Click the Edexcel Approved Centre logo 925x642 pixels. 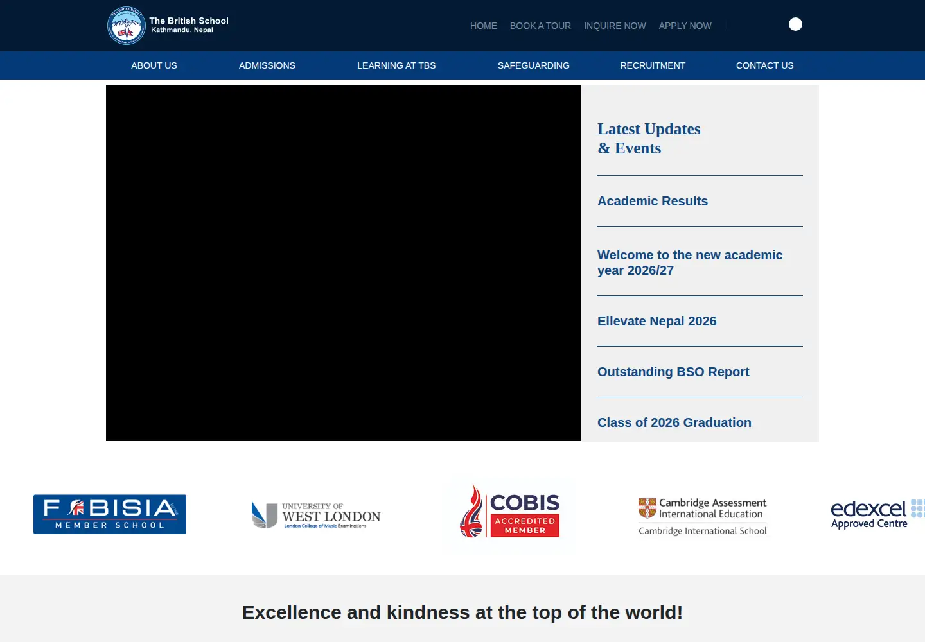click(877, 514)
